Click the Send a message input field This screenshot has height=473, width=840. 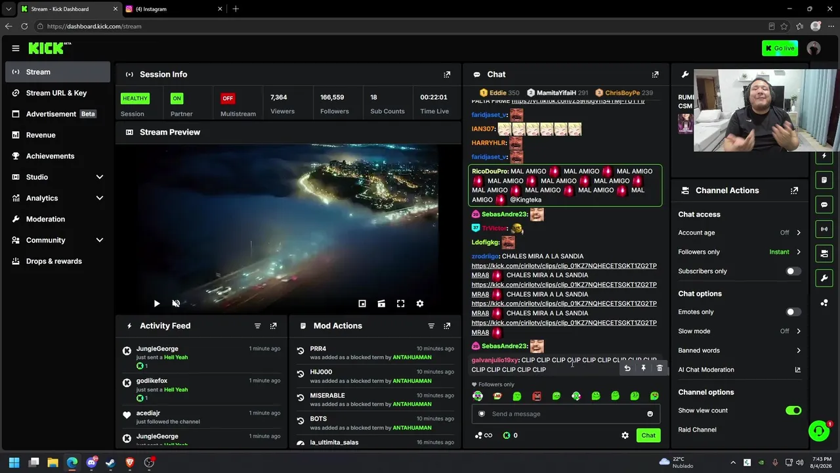click(566, 414)
